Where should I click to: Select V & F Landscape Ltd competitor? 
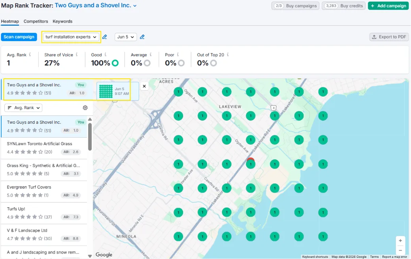(44, 234)
